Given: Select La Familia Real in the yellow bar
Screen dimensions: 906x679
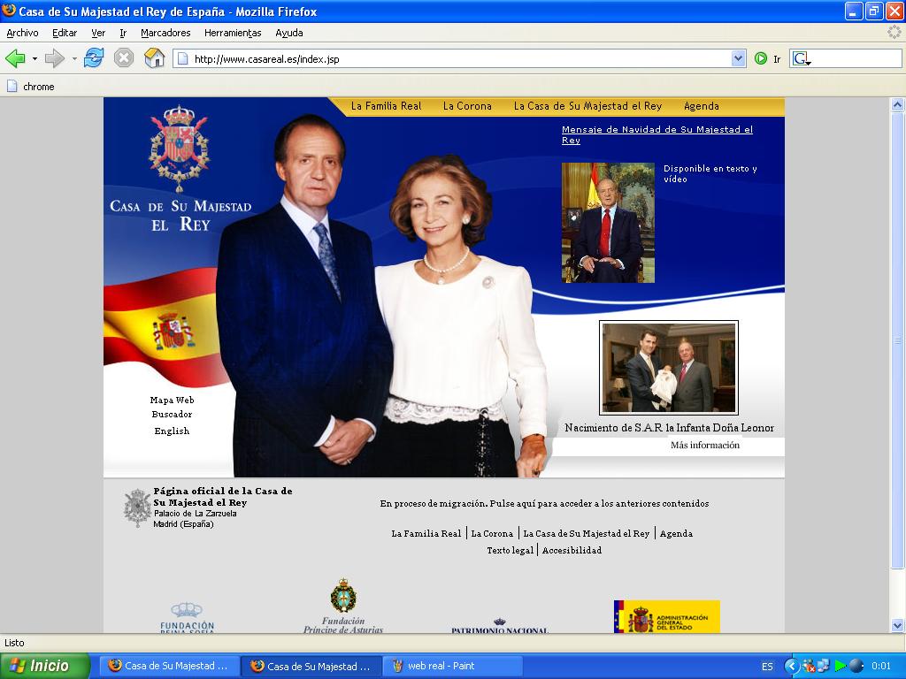Looking at the screenshot, I should tap(386, 106).
